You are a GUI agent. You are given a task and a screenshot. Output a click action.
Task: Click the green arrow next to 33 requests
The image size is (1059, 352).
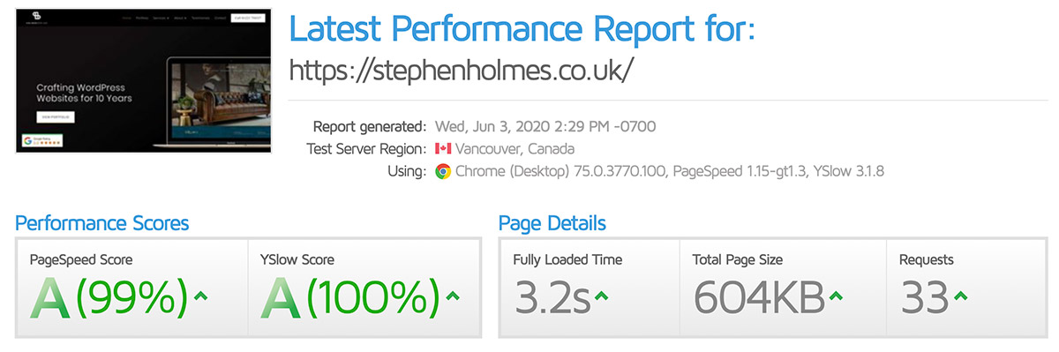pos(960,296)
